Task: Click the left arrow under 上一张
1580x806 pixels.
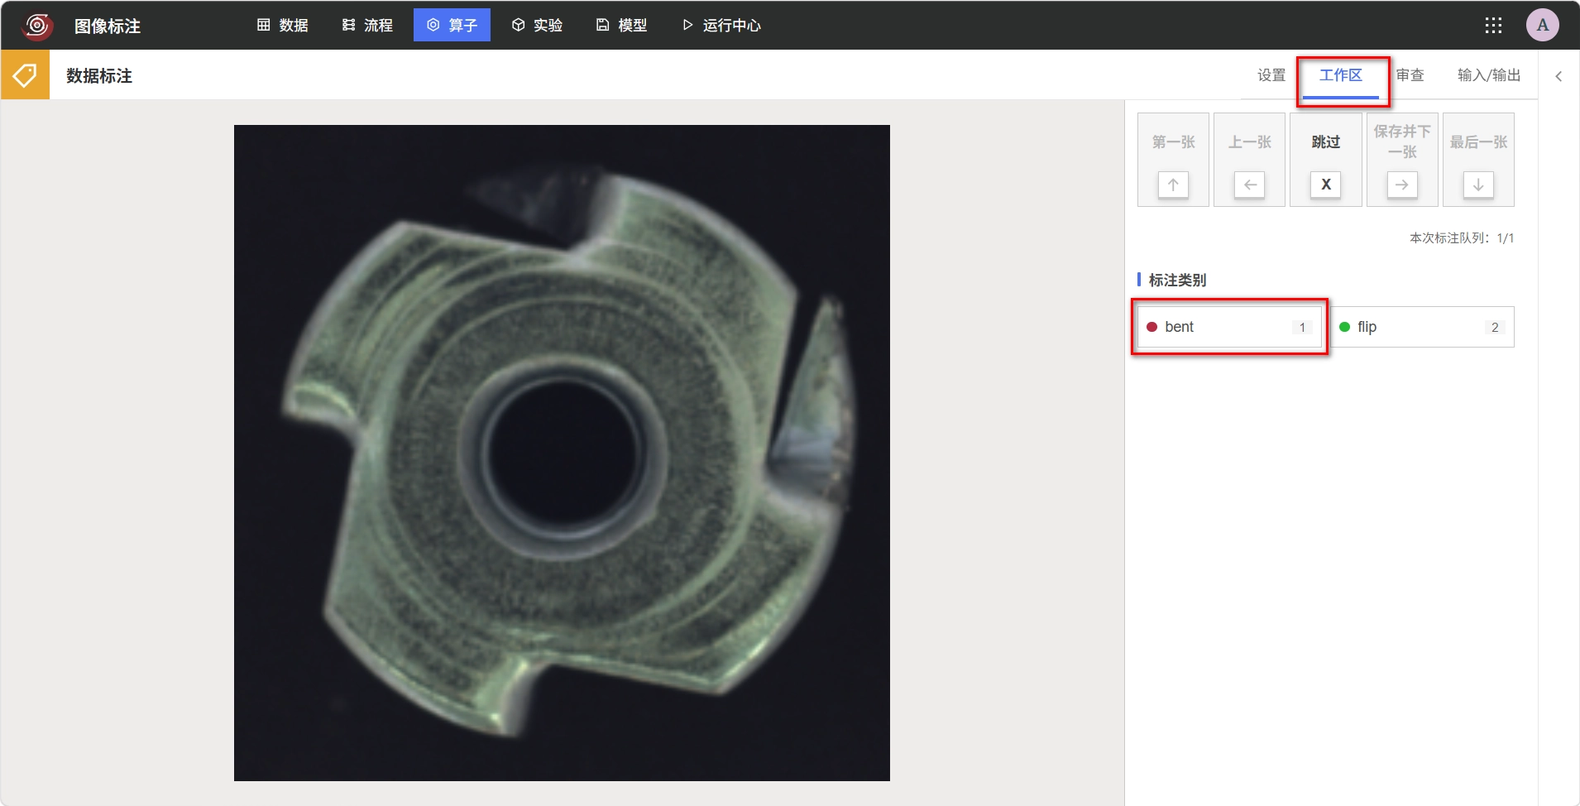Action: click(x=1250, y=185)
